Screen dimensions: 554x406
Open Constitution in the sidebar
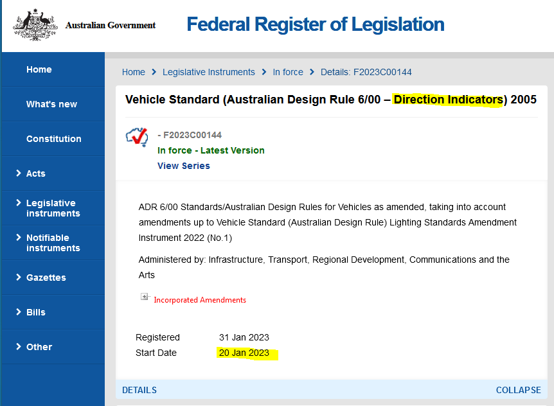pyautogui.click(x=54, y=139)
